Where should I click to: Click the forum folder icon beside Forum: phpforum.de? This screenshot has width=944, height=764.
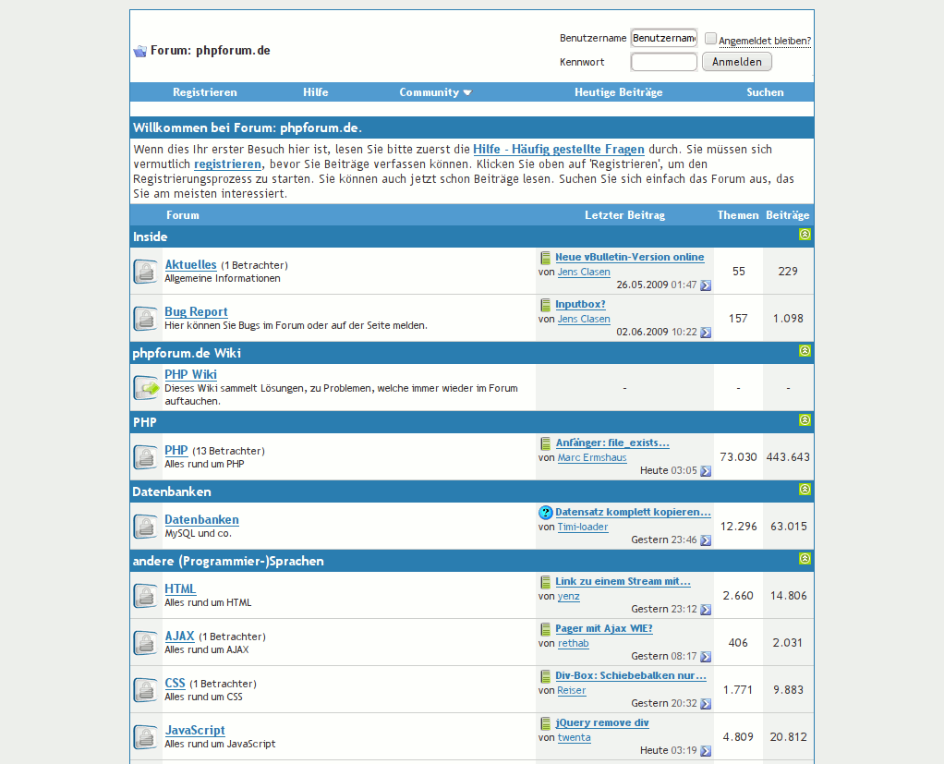click(140, 51)
